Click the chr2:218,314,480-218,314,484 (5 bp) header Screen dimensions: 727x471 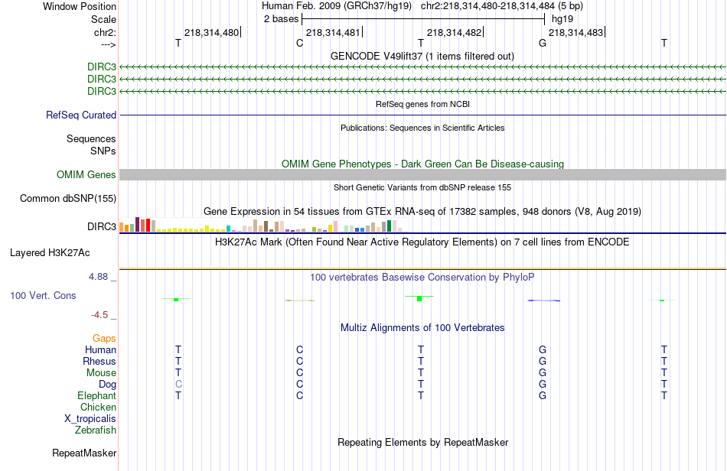(x=502, y=6)
